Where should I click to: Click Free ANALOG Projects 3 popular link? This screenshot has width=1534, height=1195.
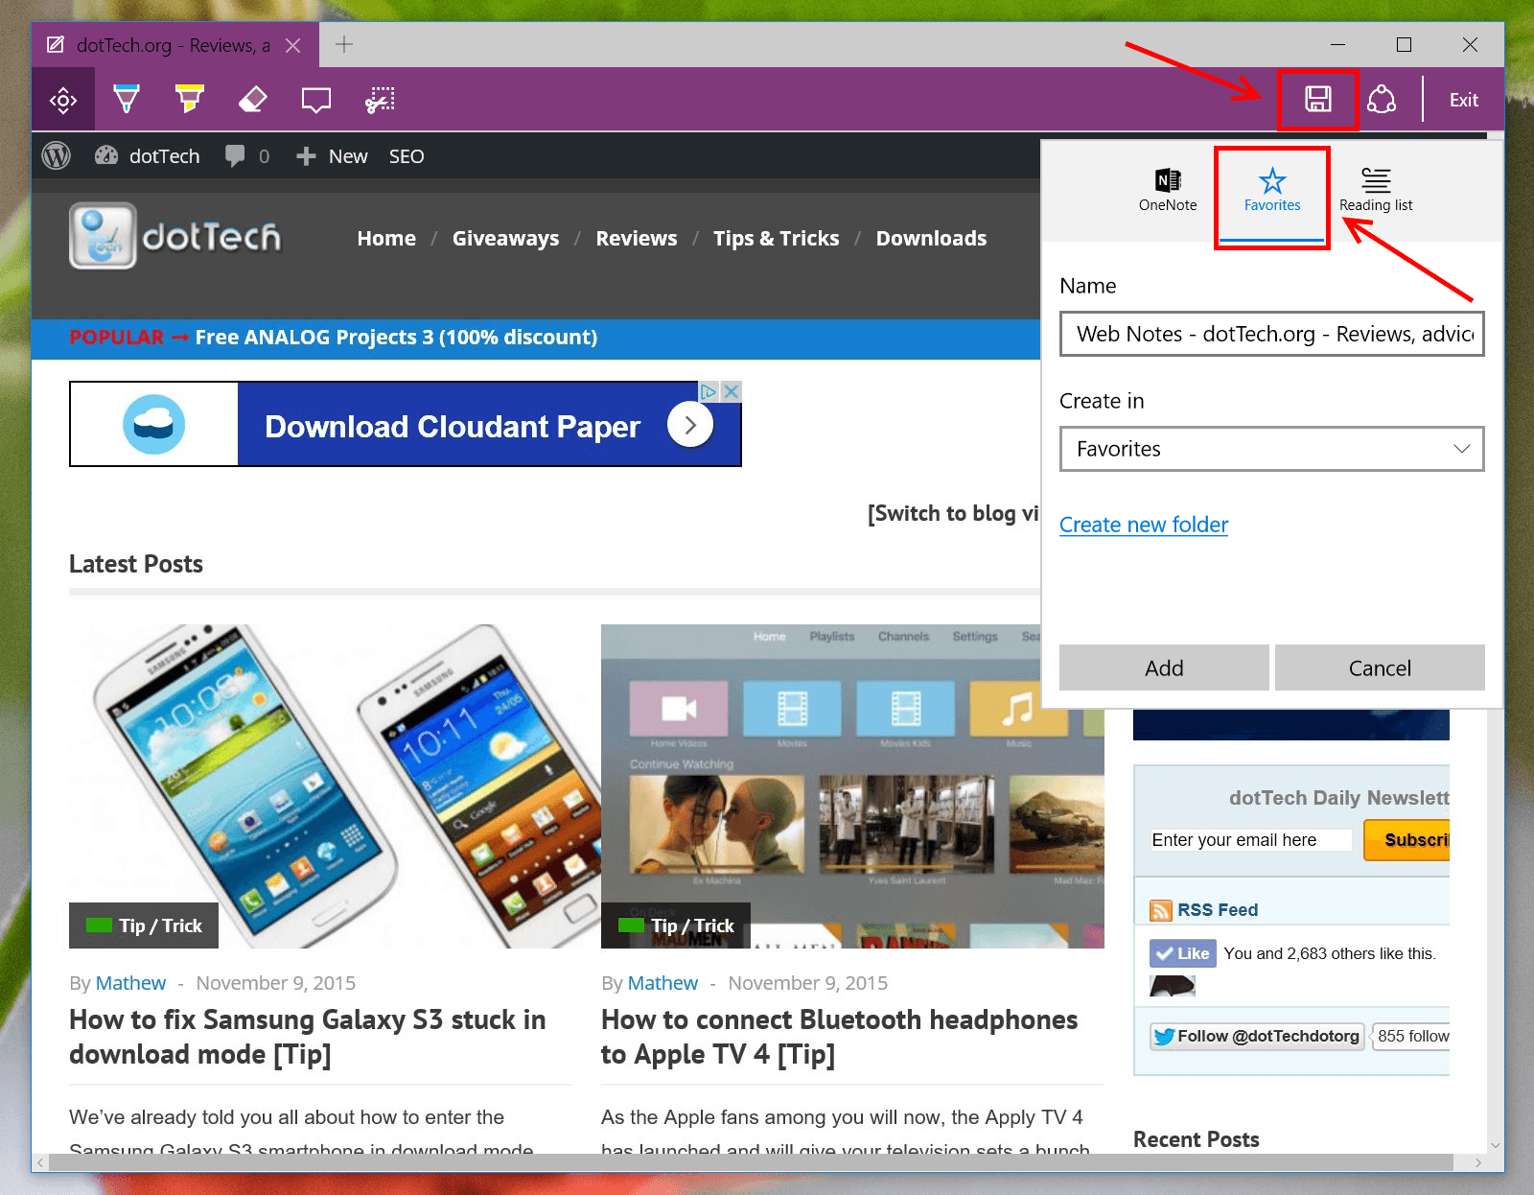click(x=396, y=337)
